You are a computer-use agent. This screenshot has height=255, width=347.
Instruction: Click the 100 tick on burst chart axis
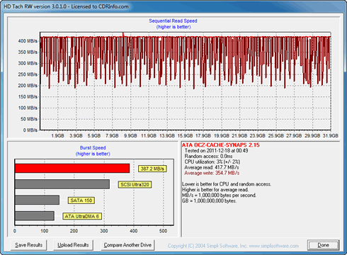point(44,231)
